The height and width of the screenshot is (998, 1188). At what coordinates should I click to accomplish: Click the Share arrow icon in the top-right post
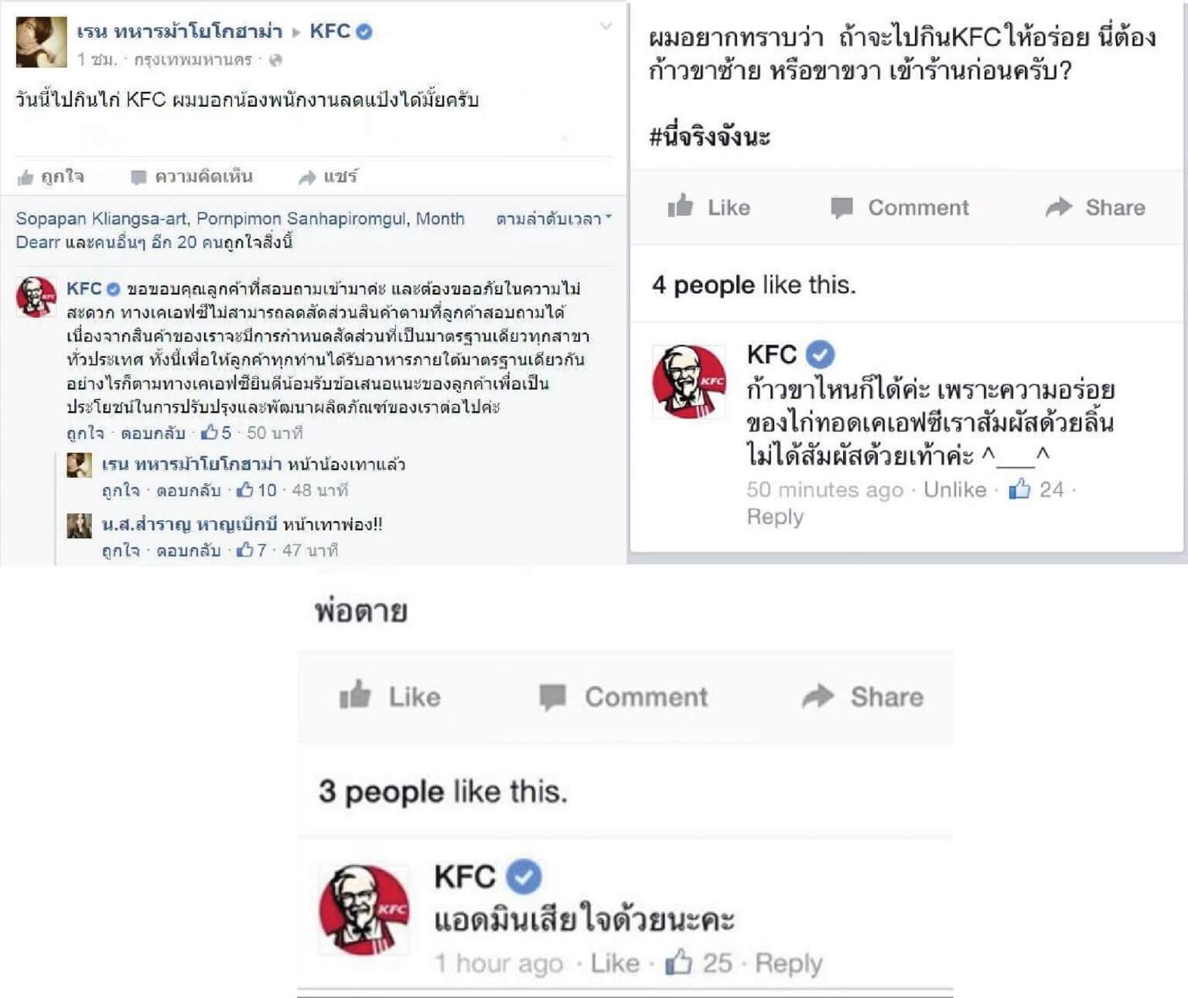tap(1059, 206)
